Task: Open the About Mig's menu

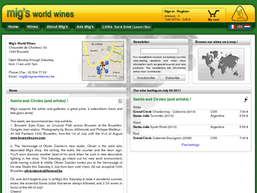Action: pyautogui.click(x=57, y=27)
